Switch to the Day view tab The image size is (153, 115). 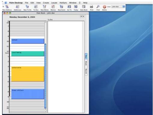click(x=86, y=56)
